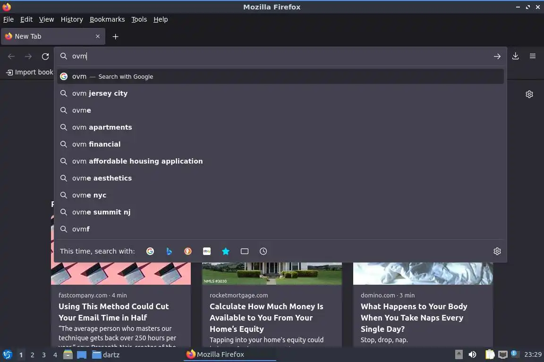
Task: Open search settings gear in dropdown
Action: [x=497, y=251]
